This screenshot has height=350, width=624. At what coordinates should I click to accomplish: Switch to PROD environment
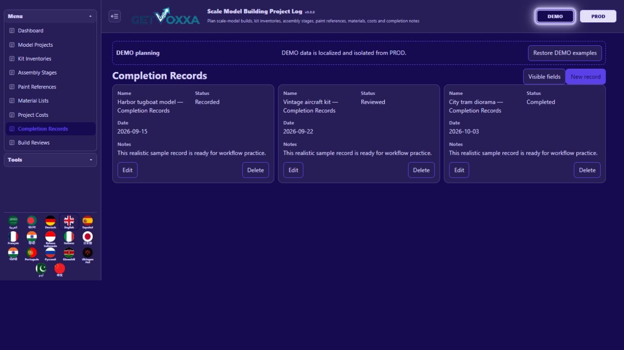click(x=598, y=16)
